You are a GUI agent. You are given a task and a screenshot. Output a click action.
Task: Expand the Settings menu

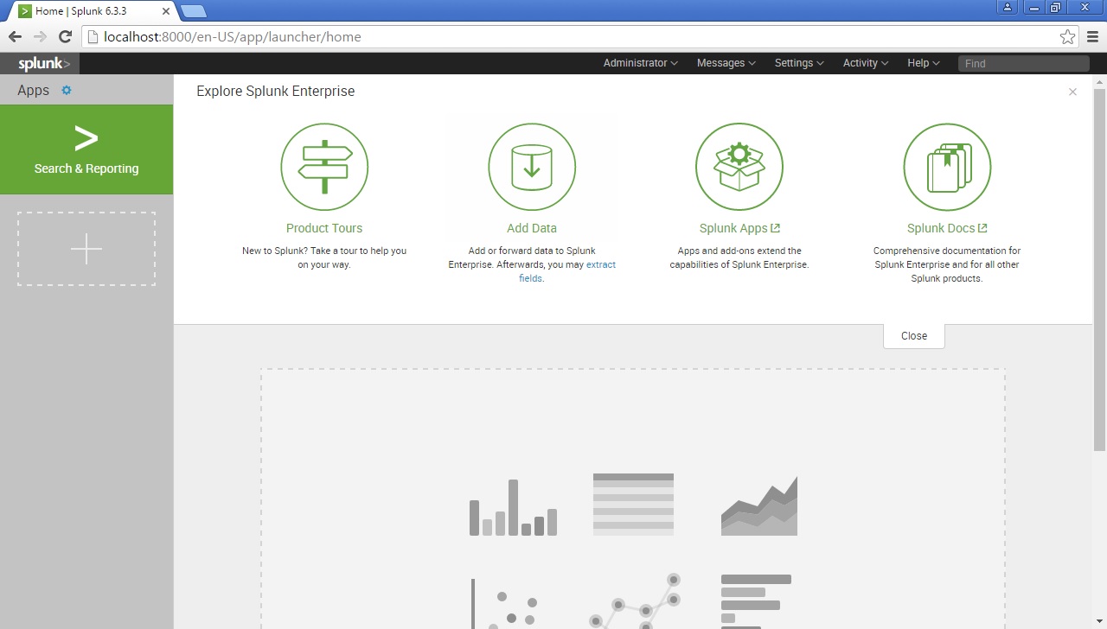click(797, 62)
